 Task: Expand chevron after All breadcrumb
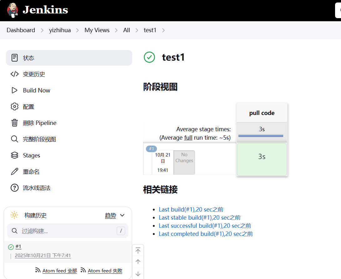coord(137,30)
